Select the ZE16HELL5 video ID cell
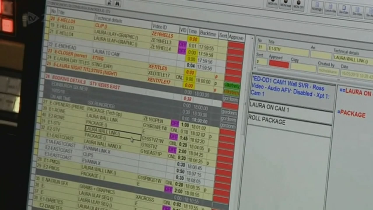The height and width of the screenshot is (210, 373). click(162, 35)
